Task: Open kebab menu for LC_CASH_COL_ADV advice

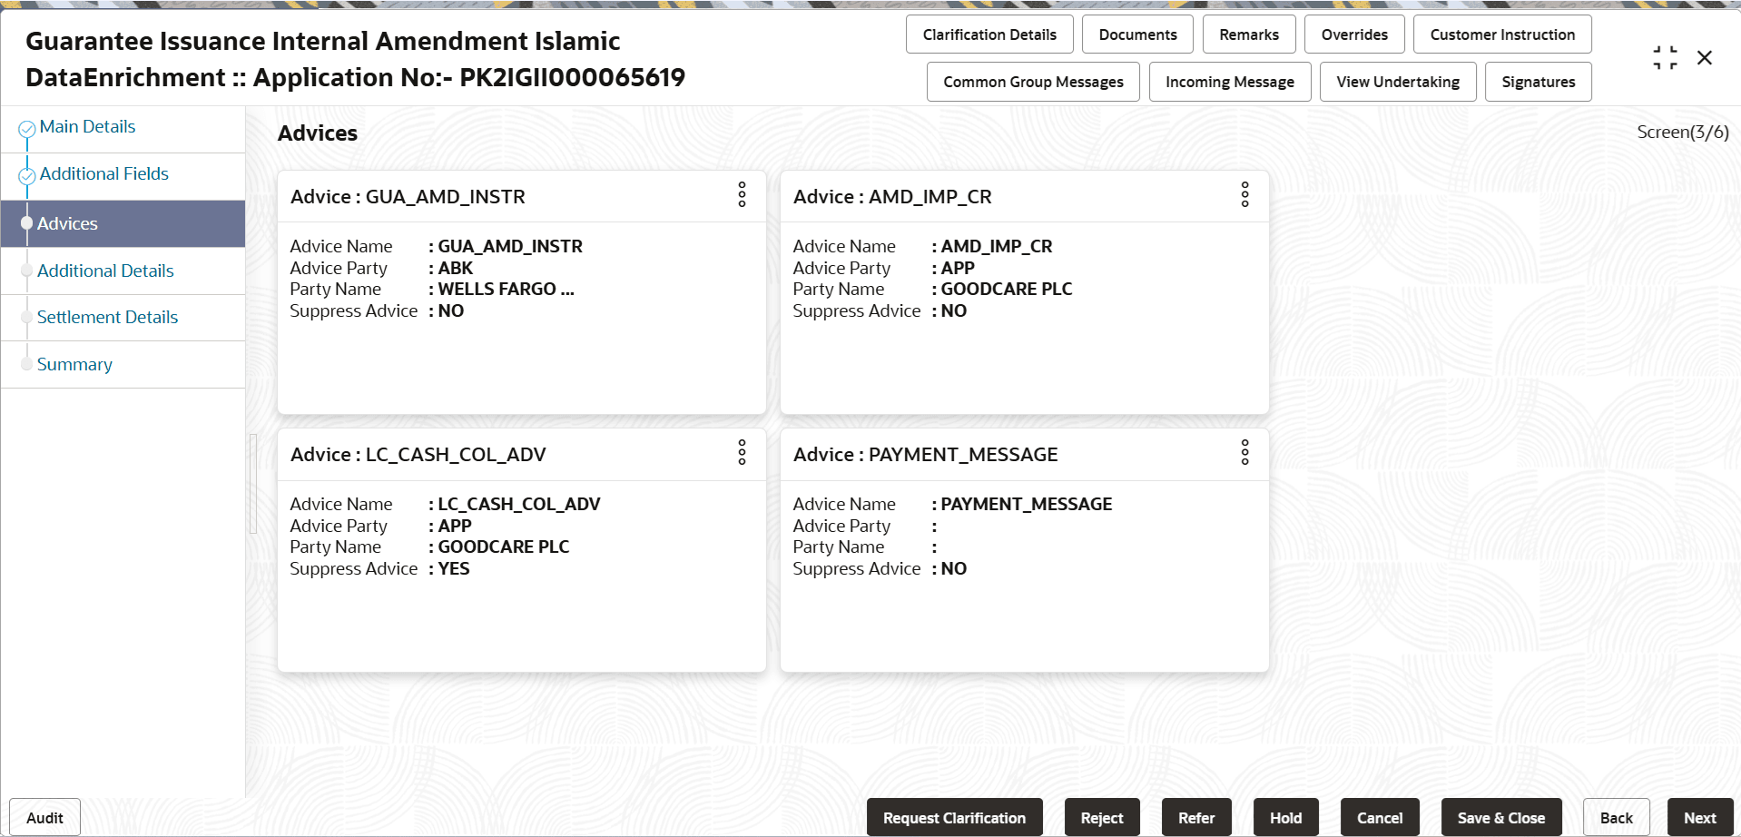Action: click(742, 452)
